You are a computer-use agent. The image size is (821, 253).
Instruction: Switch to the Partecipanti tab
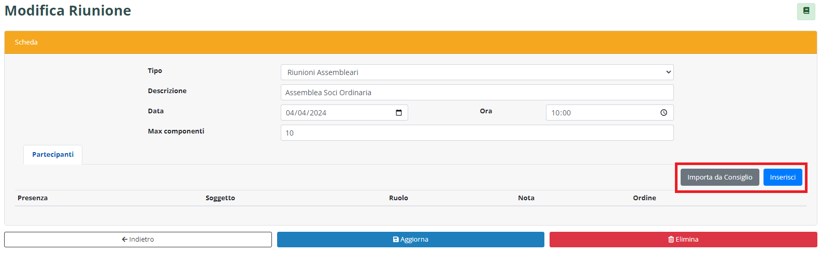pos(53,155)
